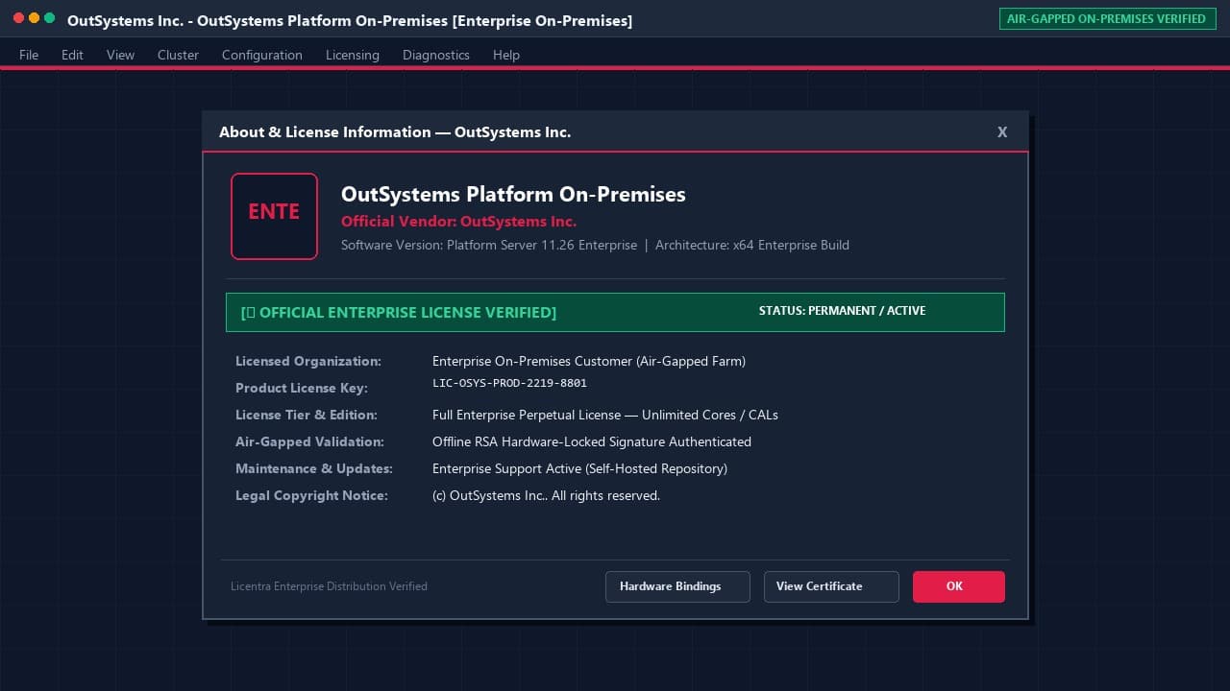Viewport: 1230px width, 691px height.
Task: Click the green maximize window dot
Action: tap(49, 18)
